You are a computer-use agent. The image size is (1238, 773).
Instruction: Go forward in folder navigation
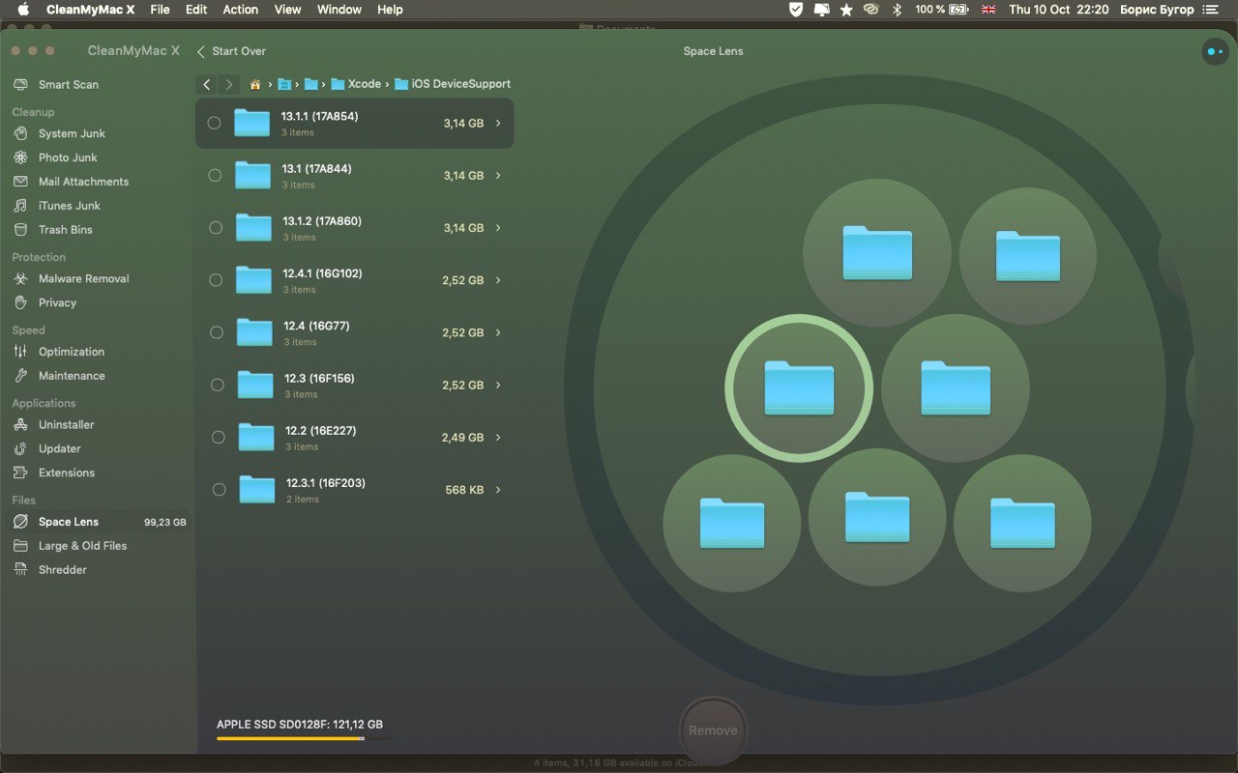229,84
